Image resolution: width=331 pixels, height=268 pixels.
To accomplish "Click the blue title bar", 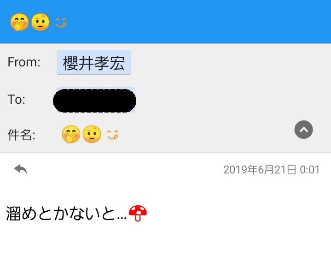I will coord(166,22).
